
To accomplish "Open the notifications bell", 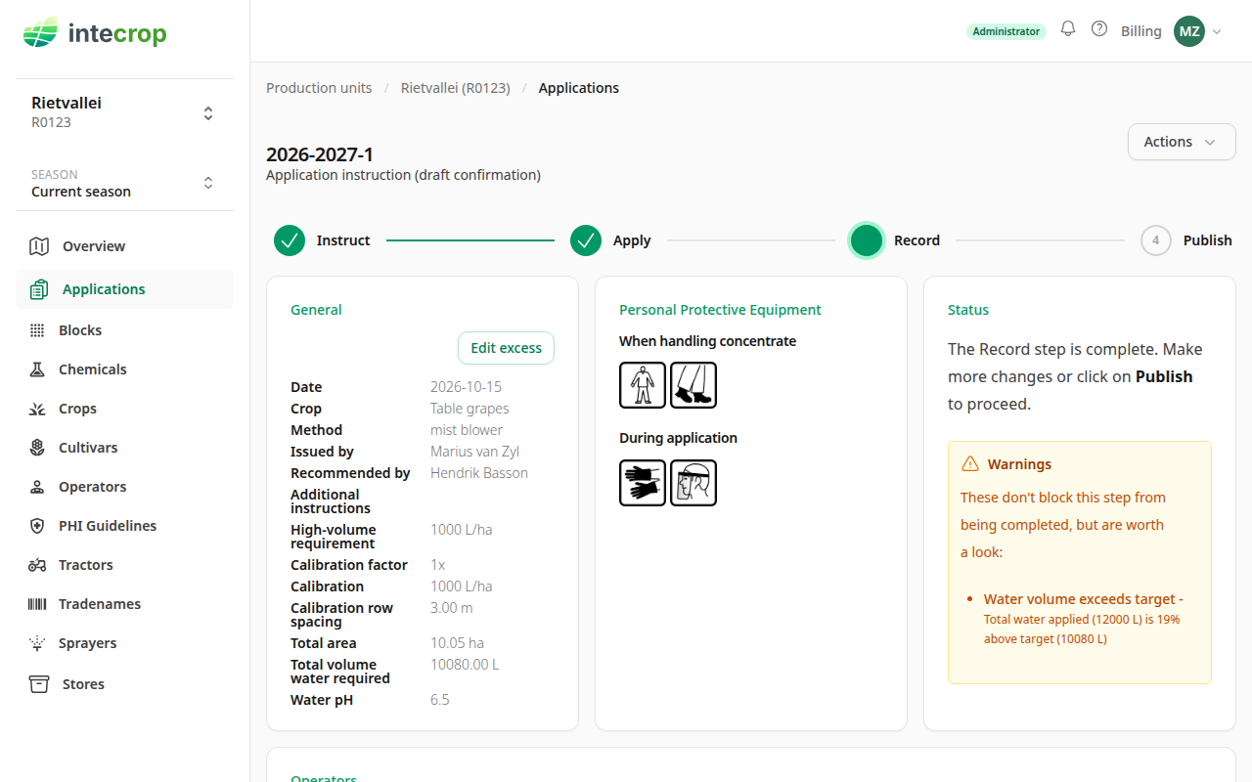I will point(1068,29).
